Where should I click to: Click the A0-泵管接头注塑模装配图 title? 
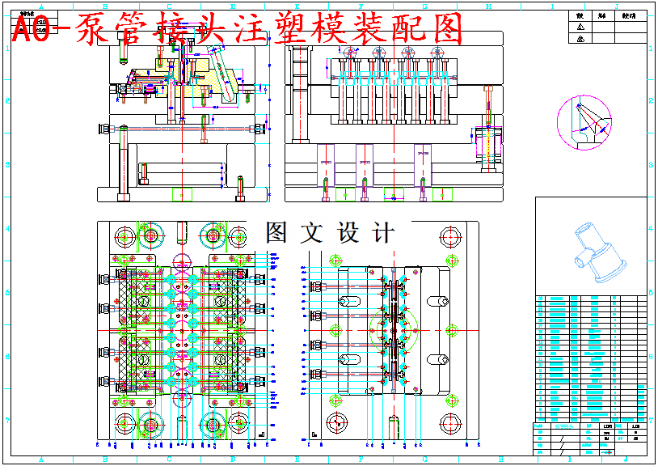[x=234, y=26]
